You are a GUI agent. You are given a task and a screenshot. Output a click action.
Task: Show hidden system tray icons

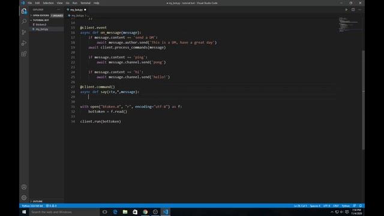pos(332,212)
